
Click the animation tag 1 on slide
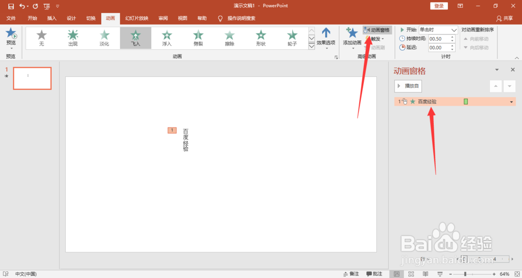pos(172,130)
